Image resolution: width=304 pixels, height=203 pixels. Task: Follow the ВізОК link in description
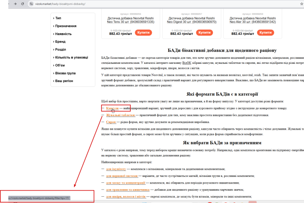coord(187,63)
